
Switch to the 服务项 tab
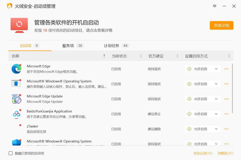click(73, 46)
